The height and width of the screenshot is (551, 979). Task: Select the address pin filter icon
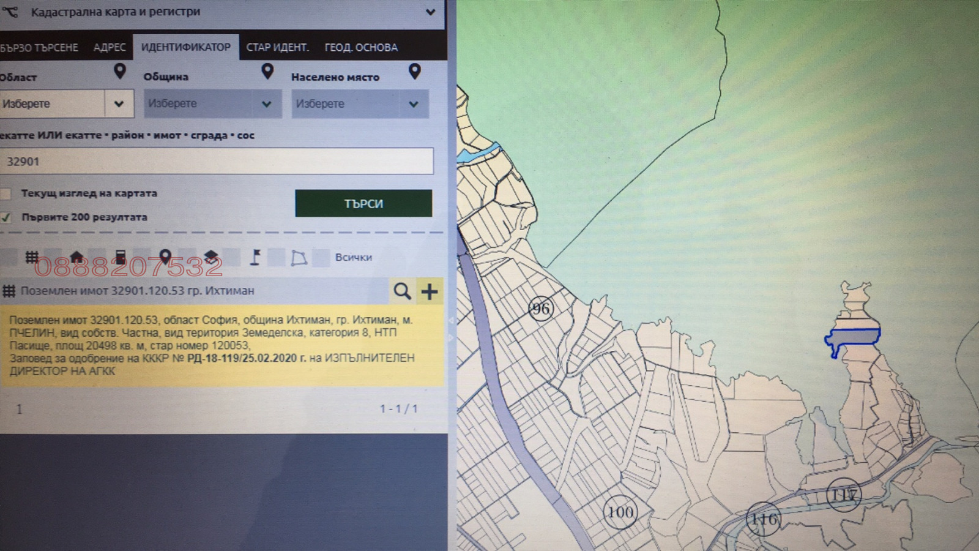pos(165,257)
